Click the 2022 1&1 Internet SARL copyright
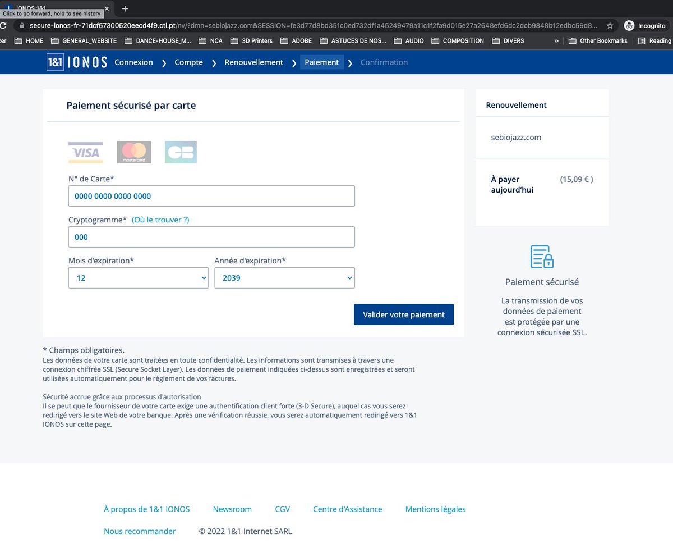The height and width of the screenshot is (548, 673). [x=246, y=531]
